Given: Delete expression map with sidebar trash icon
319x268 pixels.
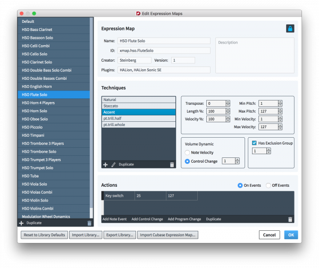Looking at the screenshot, I should click(89, 223).
